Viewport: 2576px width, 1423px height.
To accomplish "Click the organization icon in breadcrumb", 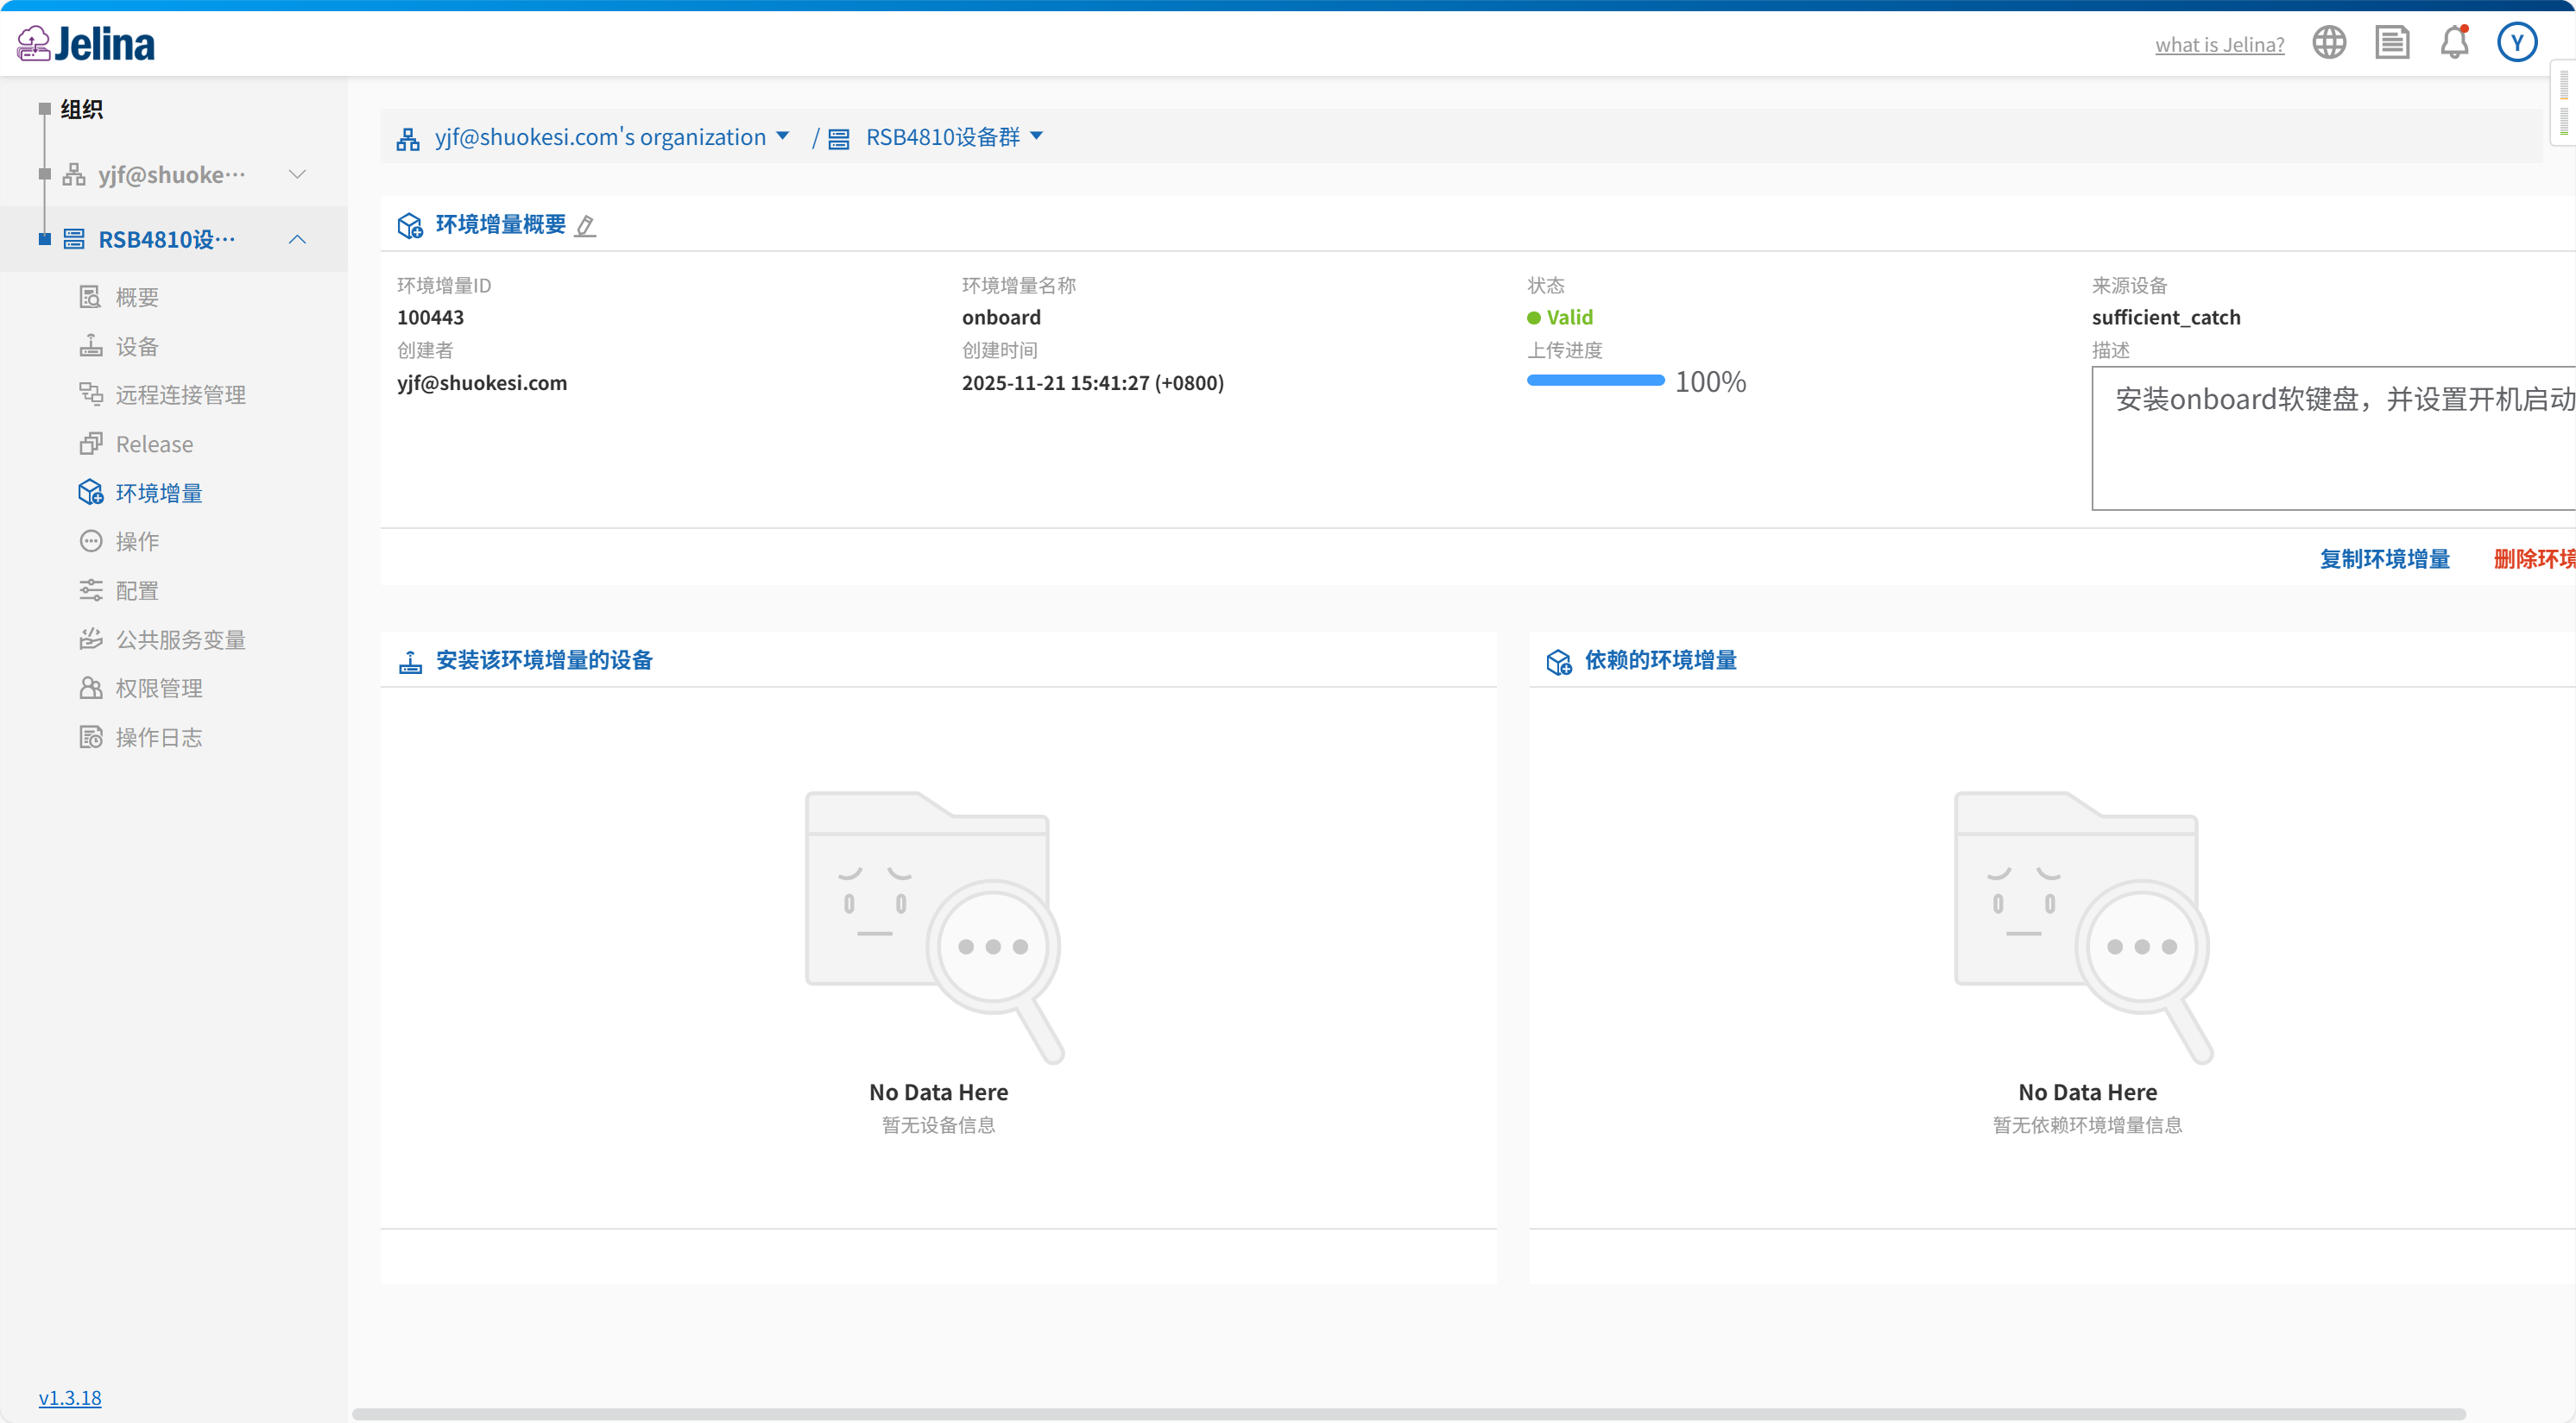I will [x=408, y=139].
